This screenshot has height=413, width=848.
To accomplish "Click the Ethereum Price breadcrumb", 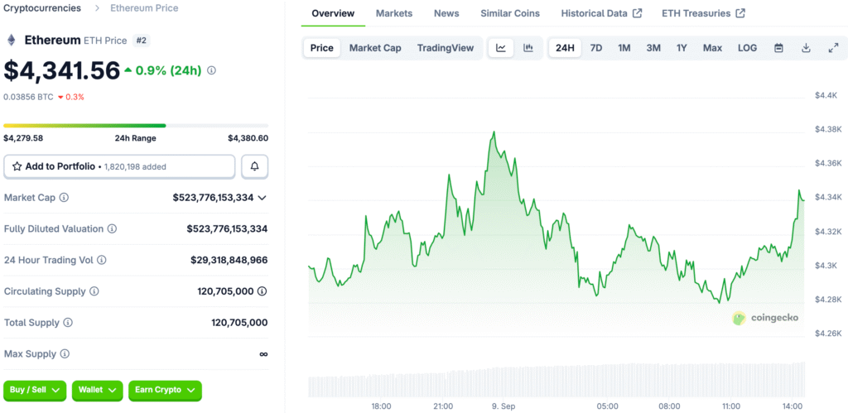I will [144, 8].
